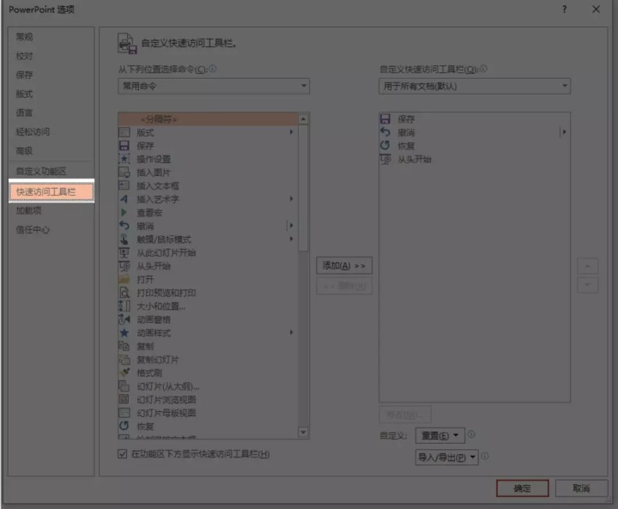Select 撤消 icon in left command list
Viewport: 618px width, 509px height.
124,226
